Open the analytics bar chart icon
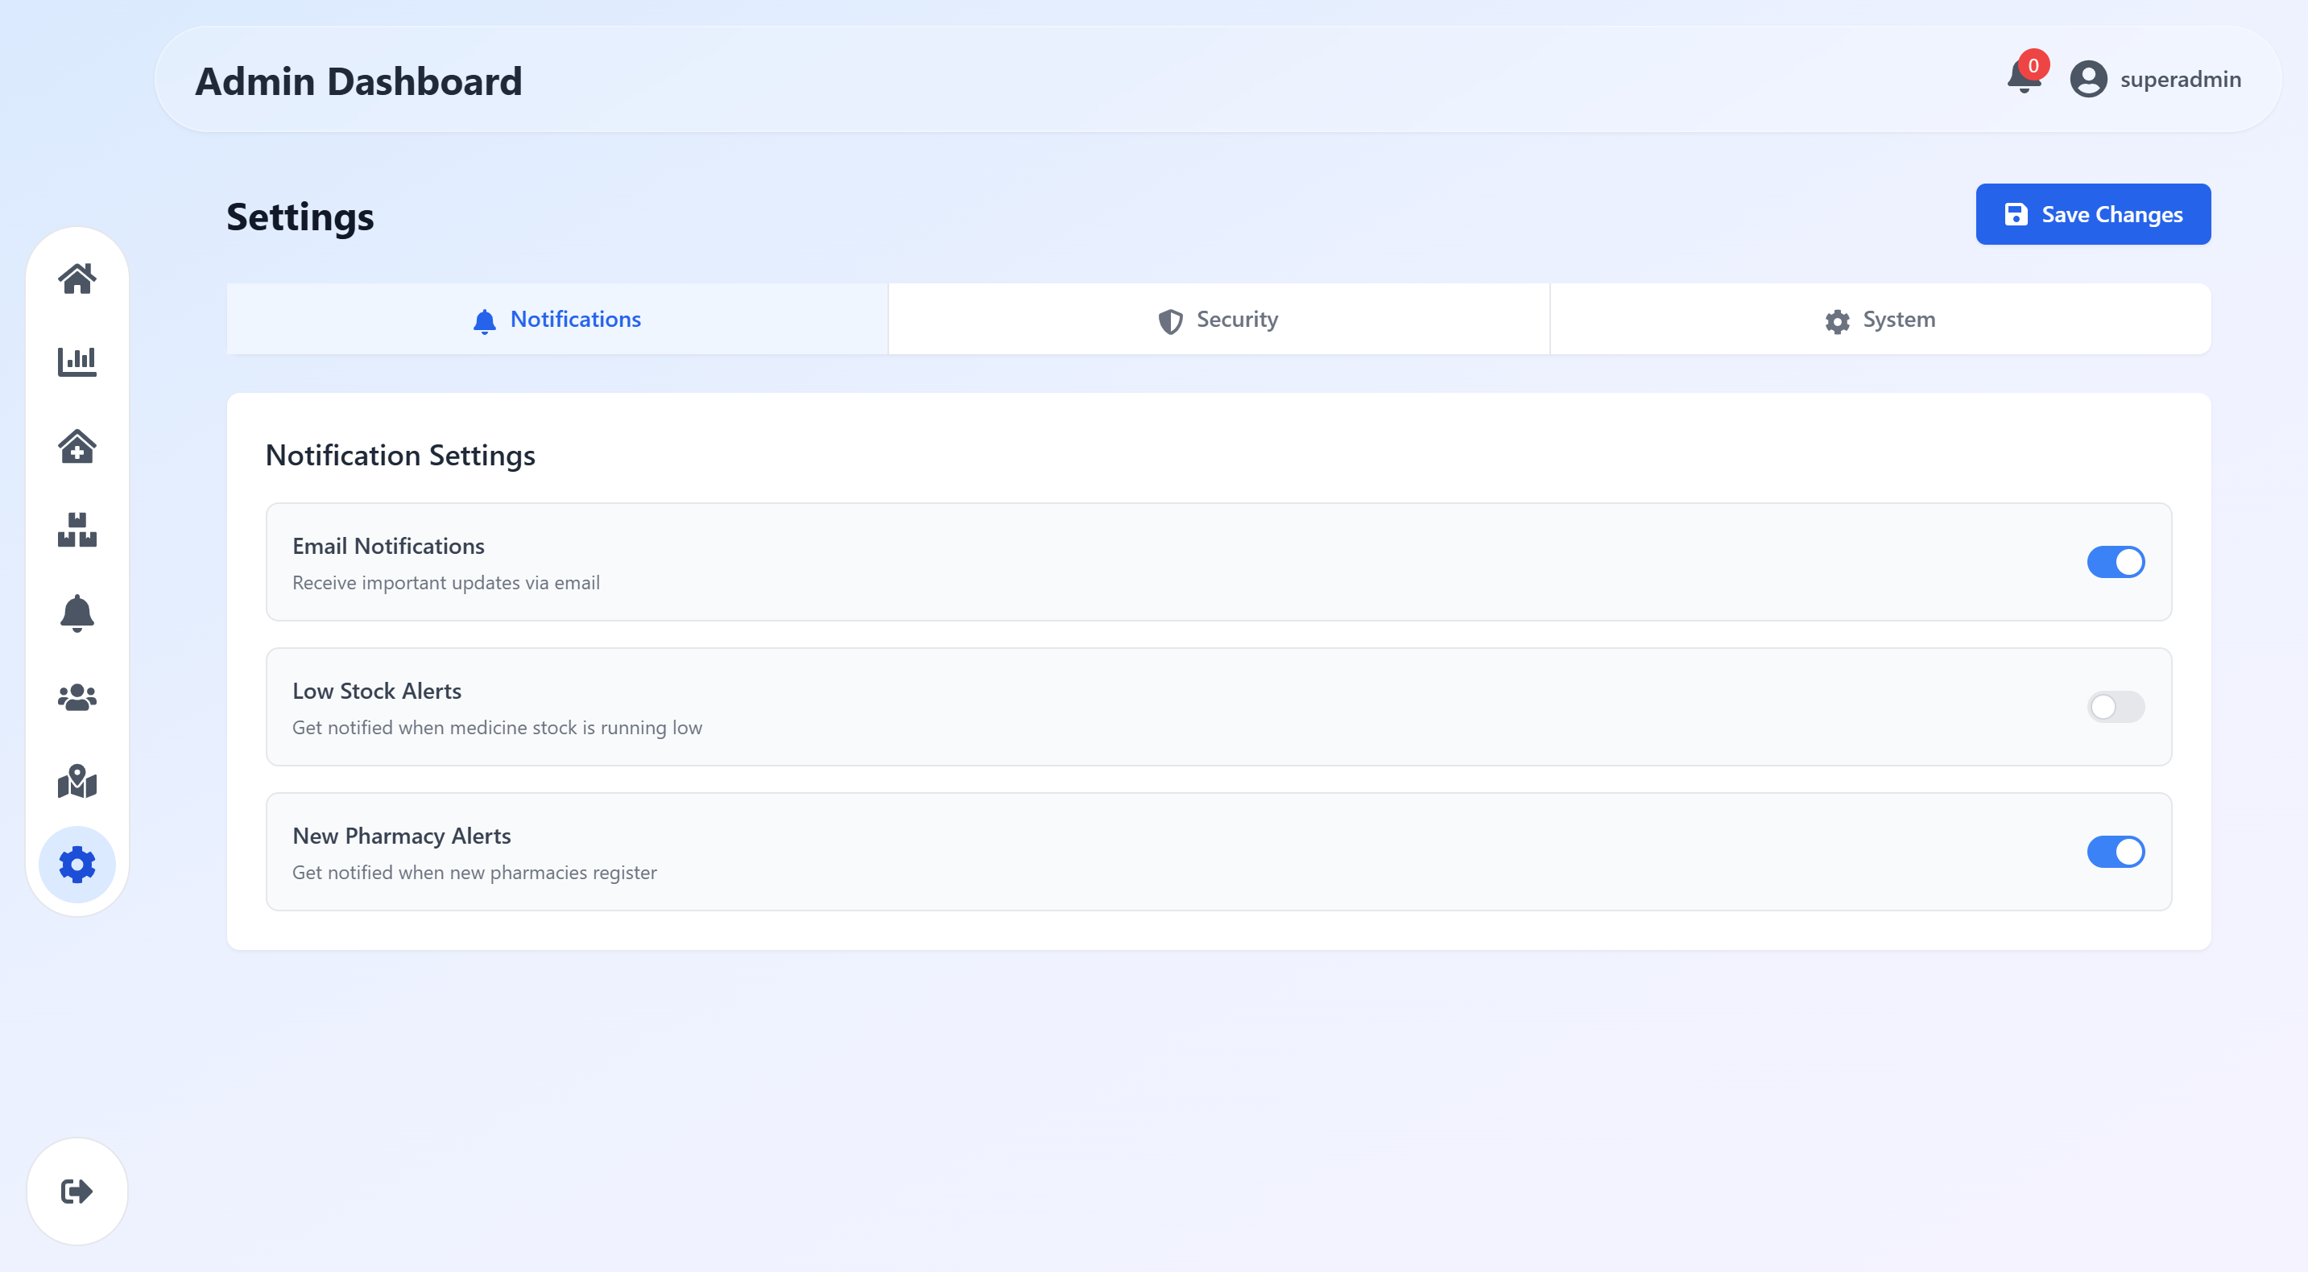 pyautogui.click(x=77, y=362)
